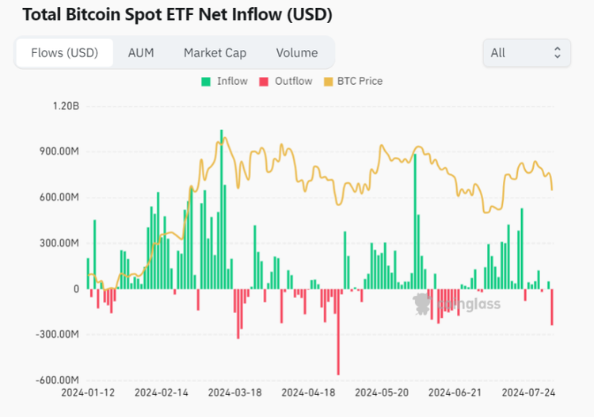Open the All time range dropdown
Screen dimensions: 594x417
[x=527, y=52]
